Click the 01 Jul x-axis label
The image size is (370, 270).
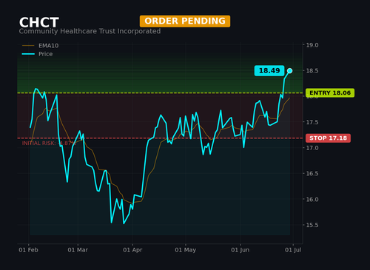293,250
